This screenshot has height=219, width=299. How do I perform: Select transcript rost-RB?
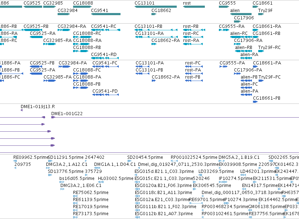[x=191, y=26]
